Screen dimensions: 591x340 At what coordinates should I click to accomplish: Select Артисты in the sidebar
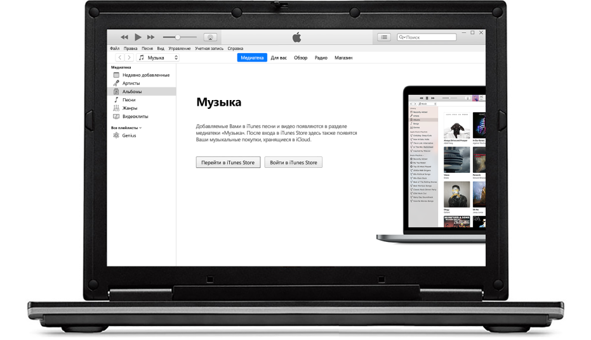click(142, 83)
